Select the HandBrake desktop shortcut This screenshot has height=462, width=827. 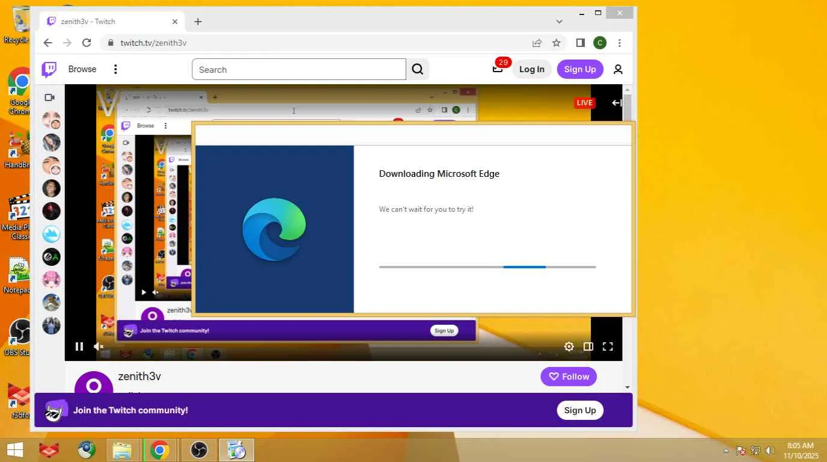pyautogui.click(x=19, y=150)
